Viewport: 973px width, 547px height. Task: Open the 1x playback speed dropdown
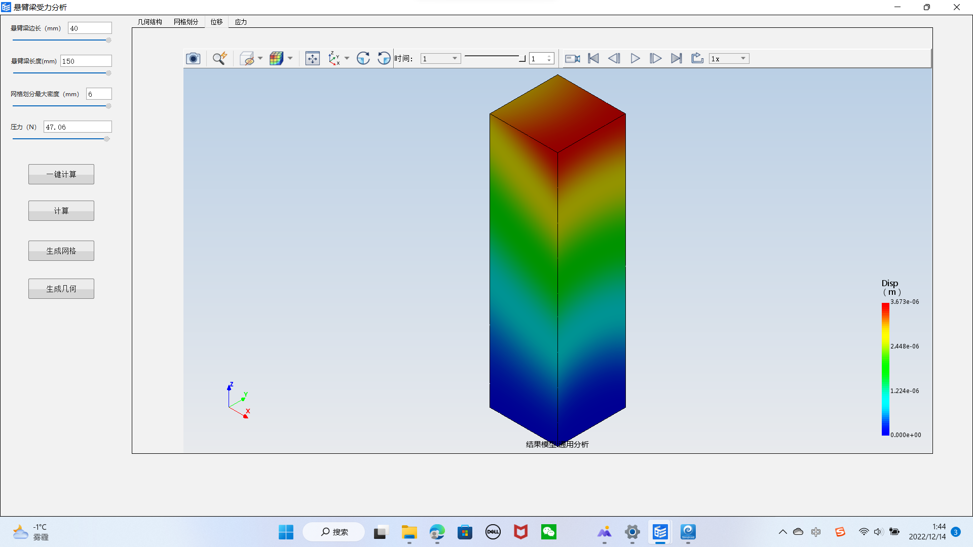[x=729, y=59]
